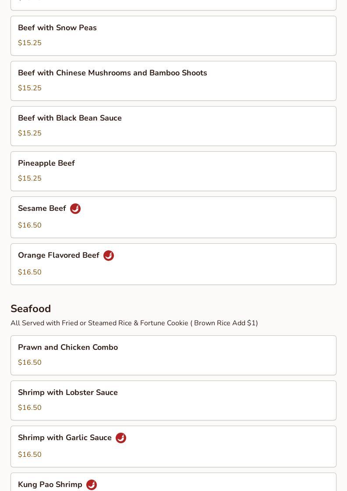Select Shrimp with Lobster Sauce item
This screenshot has height=491, width=347.
point(173,400)
